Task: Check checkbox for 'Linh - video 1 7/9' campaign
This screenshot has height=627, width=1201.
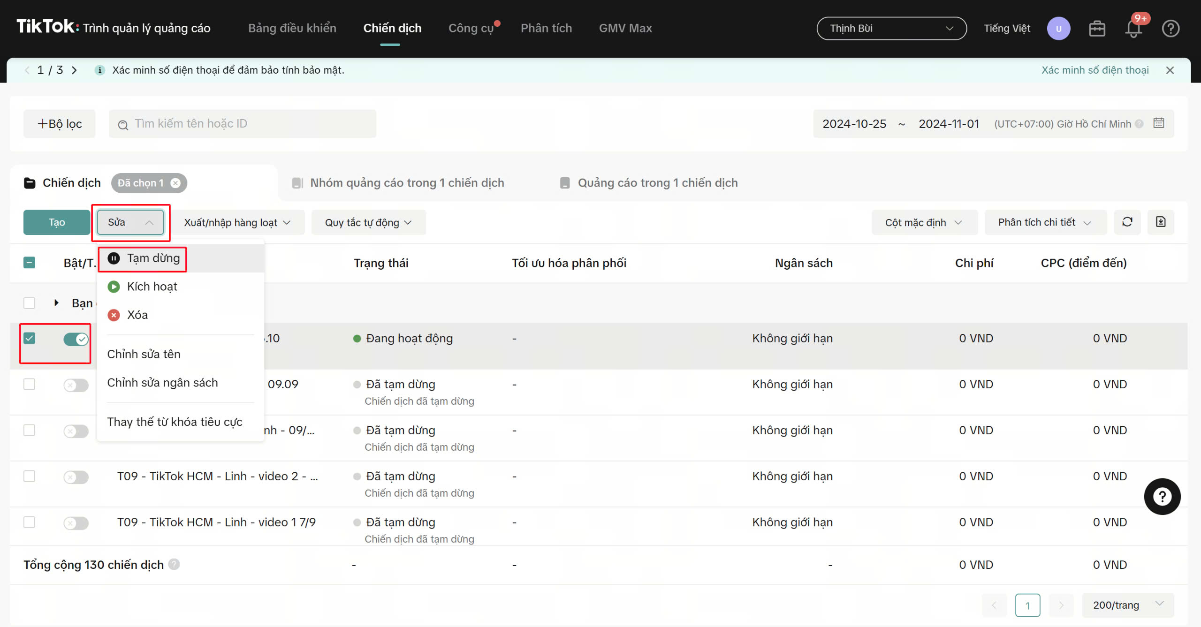Action: click(29, 522)
